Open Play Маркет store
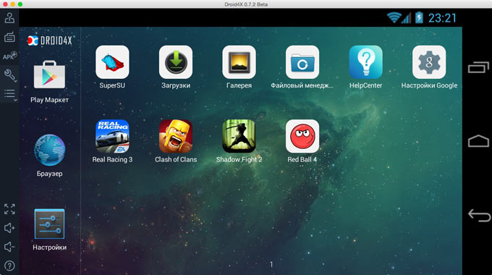This screenshot has width=492, height=275. pyautogui.click(x=50, y=75)
